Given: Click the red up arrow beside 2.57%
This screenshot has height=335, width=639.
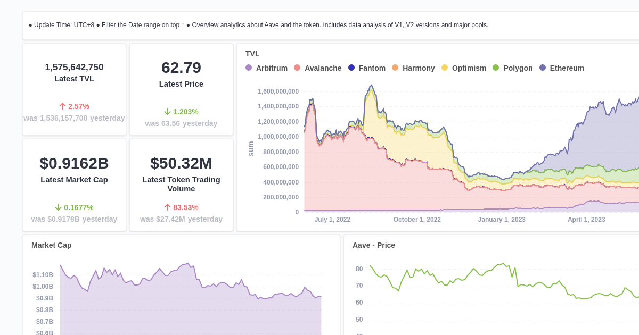Looking at the screenshot, I should [x=63, y=106].
